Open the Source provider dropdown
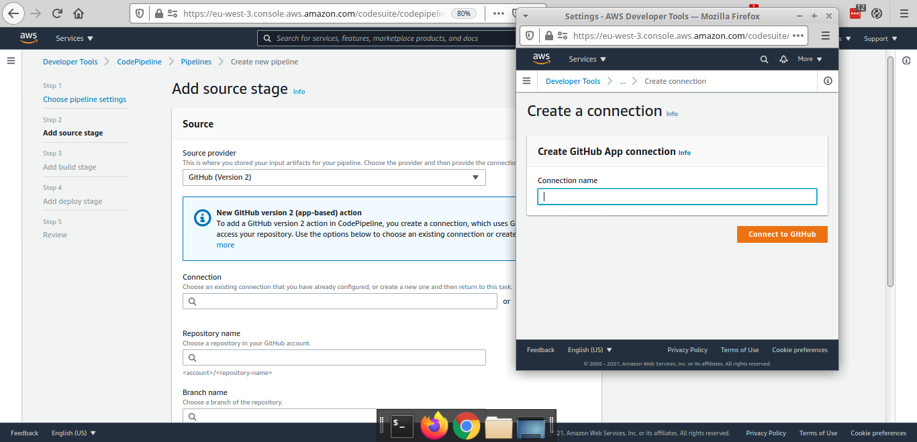Screen dimensions: 917x442 pyautogui.click(x=334, y=178)
